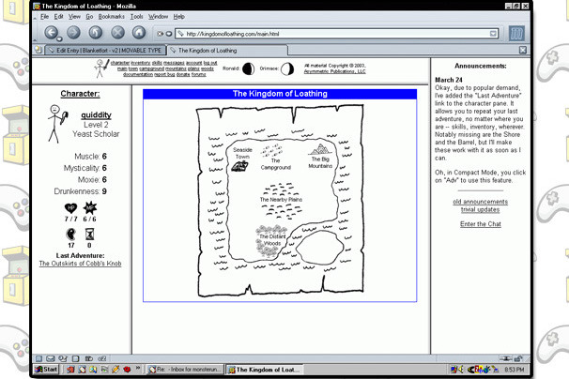Switch to 'Re: - Inbox for monsterun' taskbar window
This screenshot has width=569, height=379.
click(x=185, y=370)
